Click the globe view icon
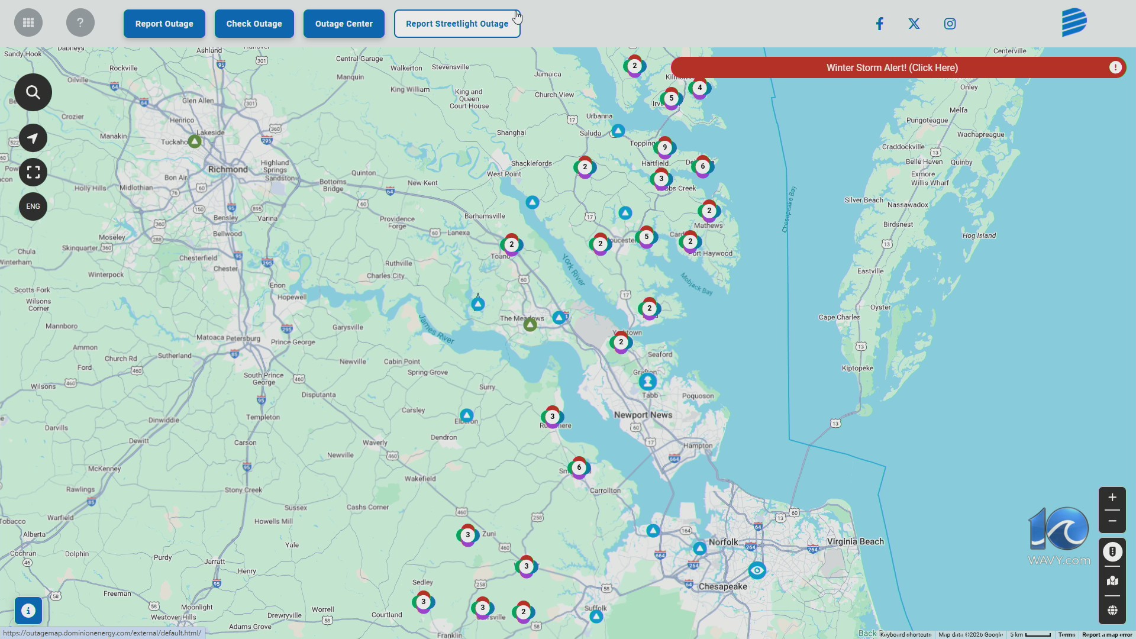This screenshot has height=639, width=1136. tap(1112, 611)
